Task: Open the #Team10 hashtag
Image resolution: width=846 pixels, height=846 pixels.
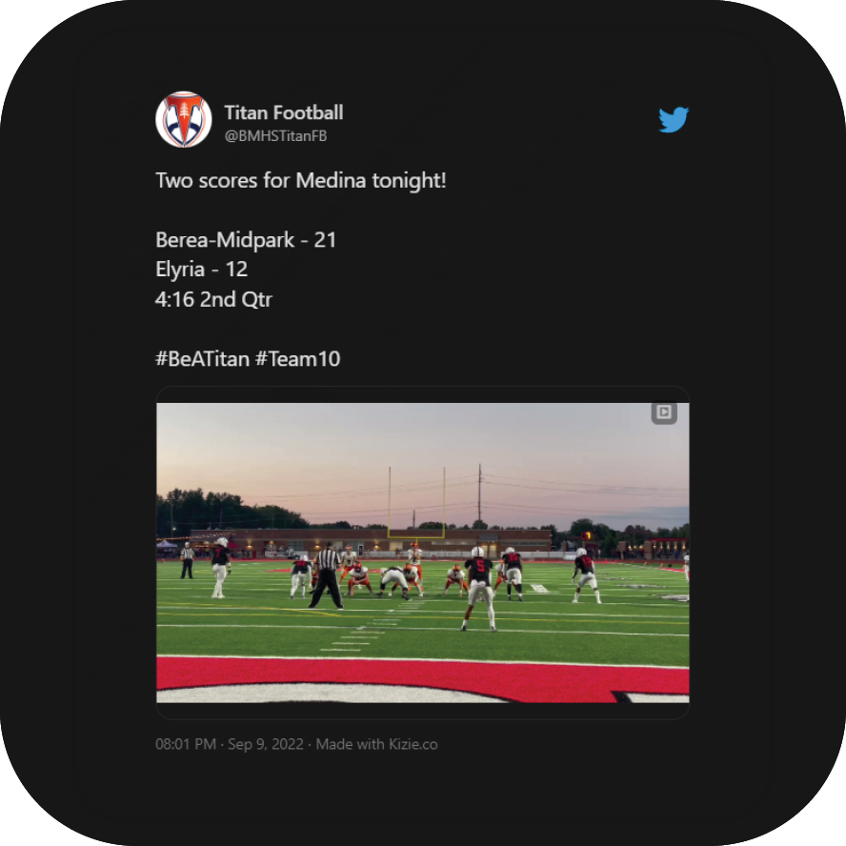Action: point(298,359)
